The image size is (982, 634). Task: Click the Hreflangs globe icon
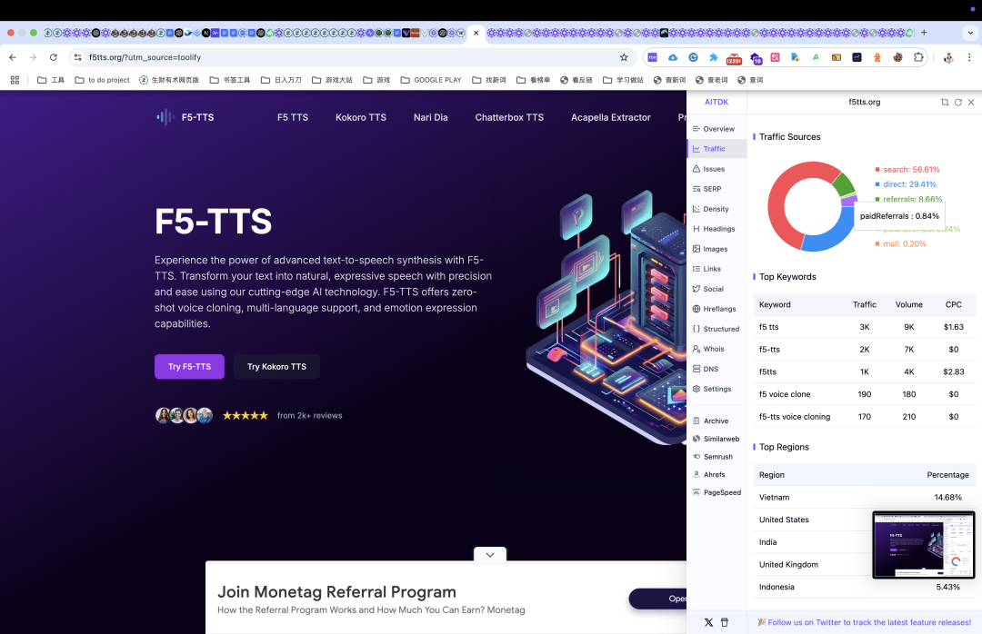[696, 309]
